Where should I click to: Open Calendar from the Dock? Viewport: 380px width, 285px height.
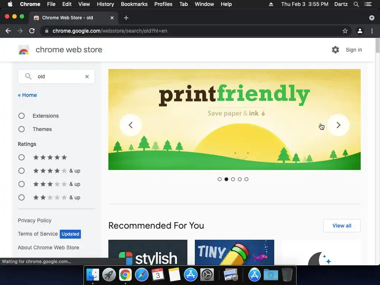pos(158,275)
